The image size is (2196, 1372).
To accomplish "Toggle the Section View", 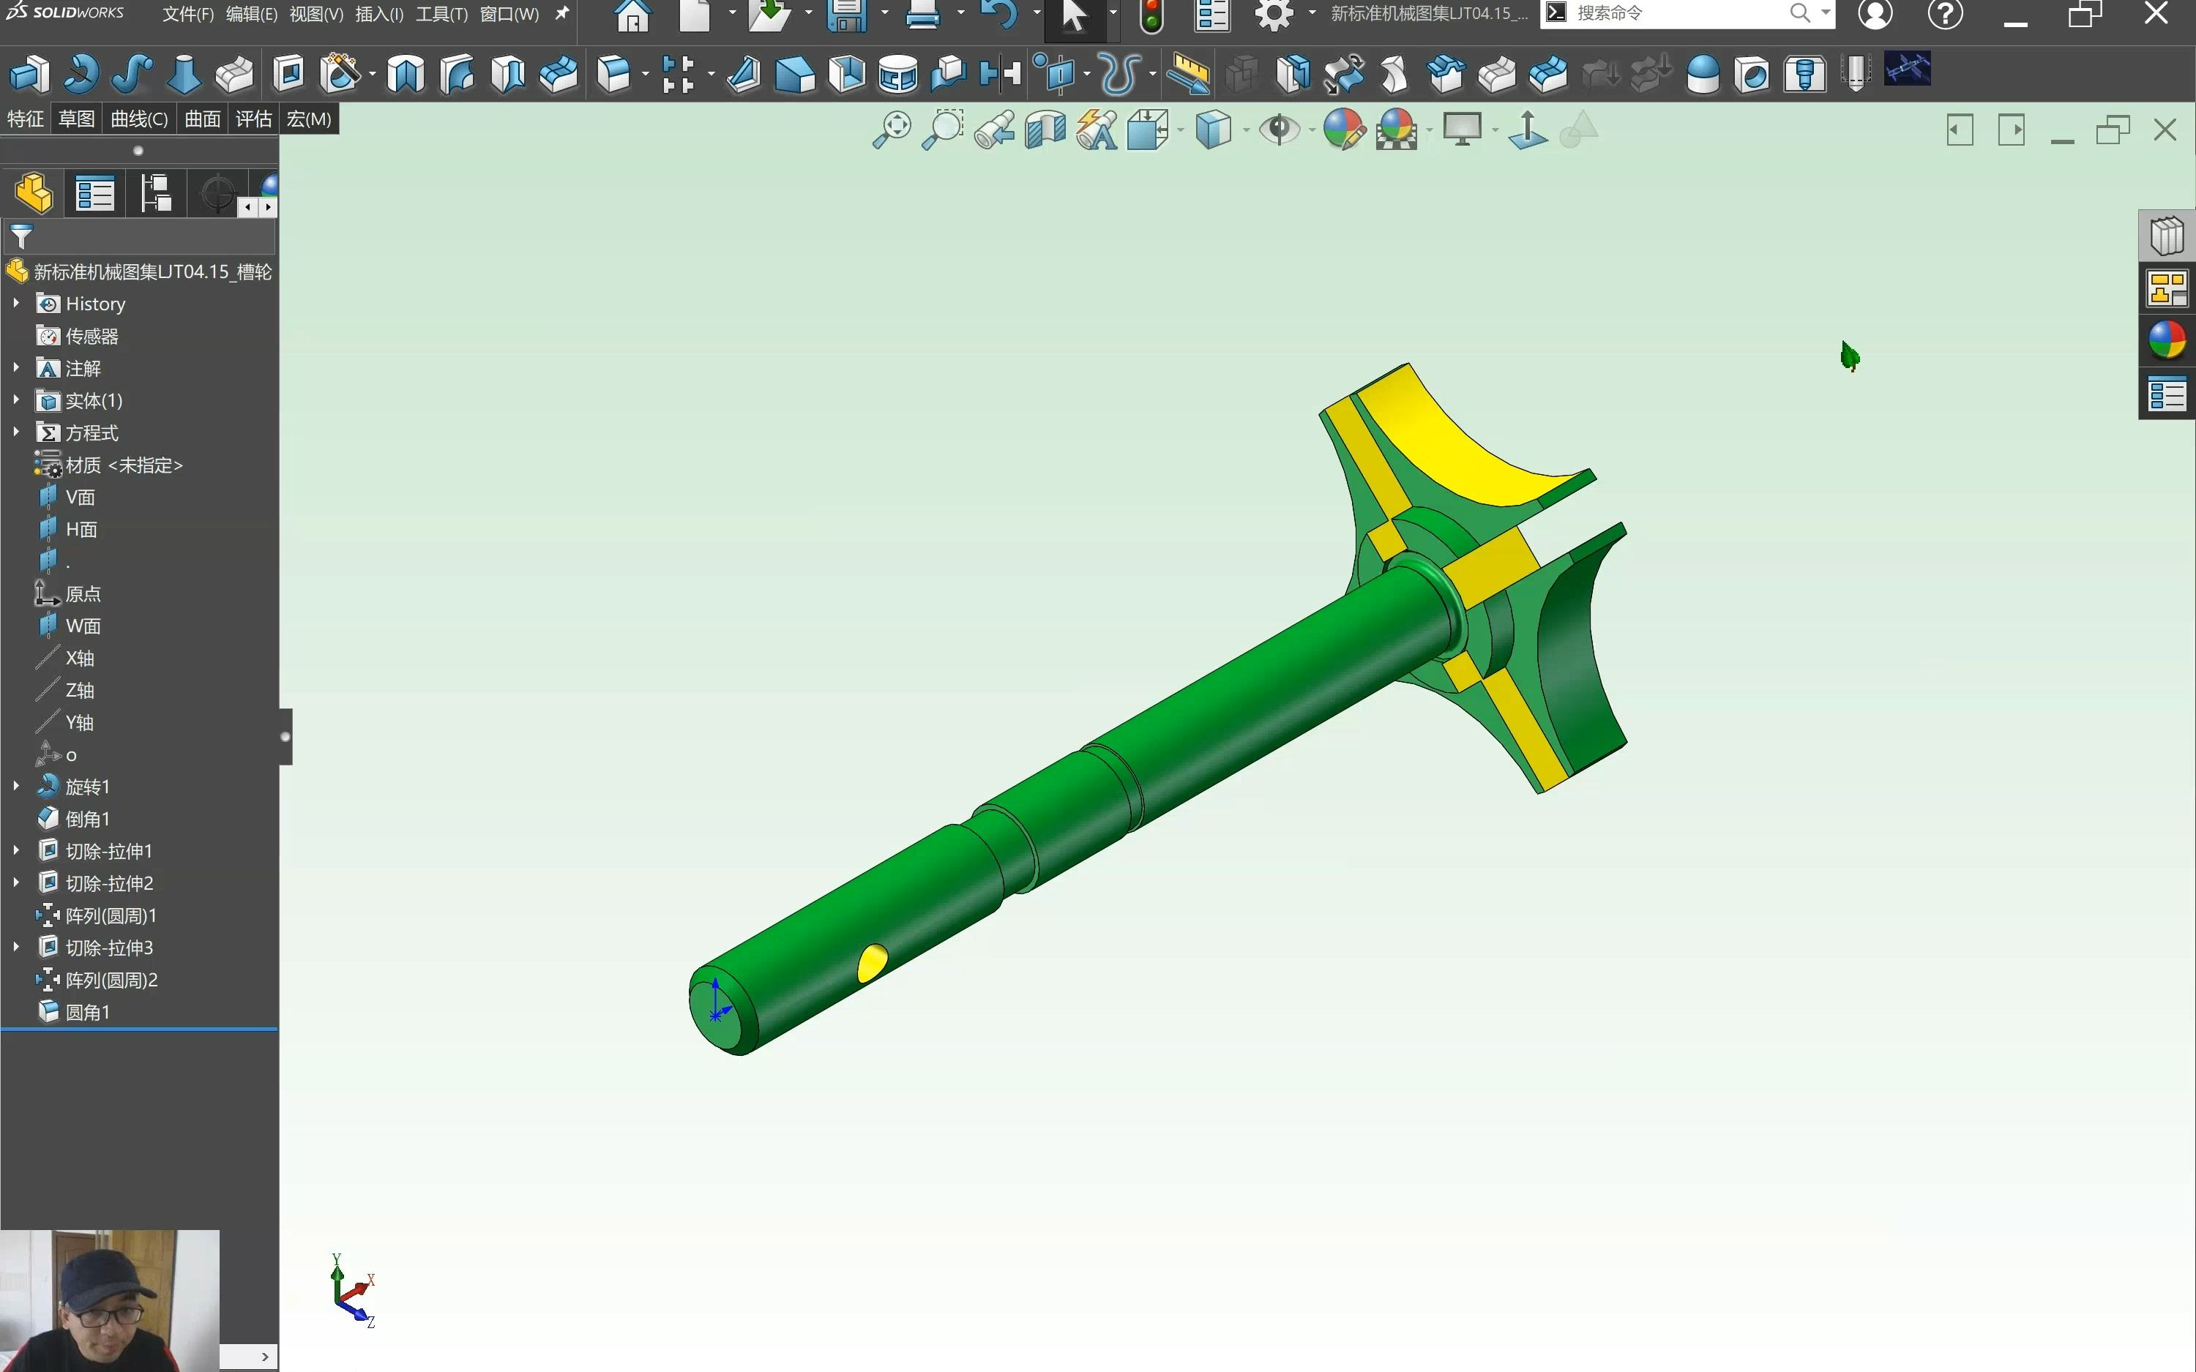I will 1045,130.
